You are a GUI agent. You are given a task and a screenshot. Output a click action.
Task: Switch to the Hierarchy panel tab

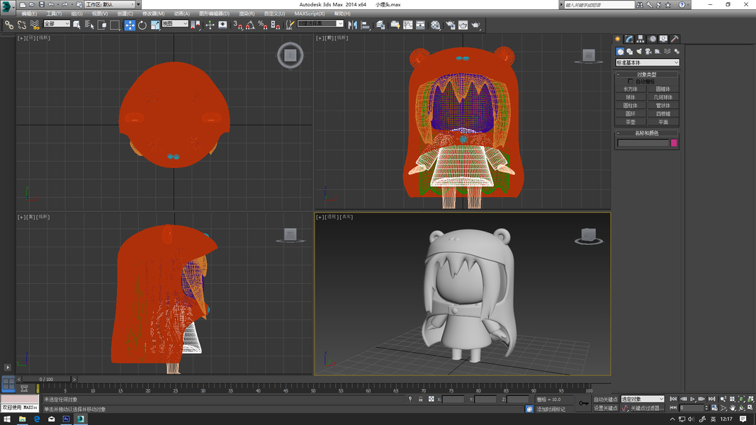click(x=641, y=38)
